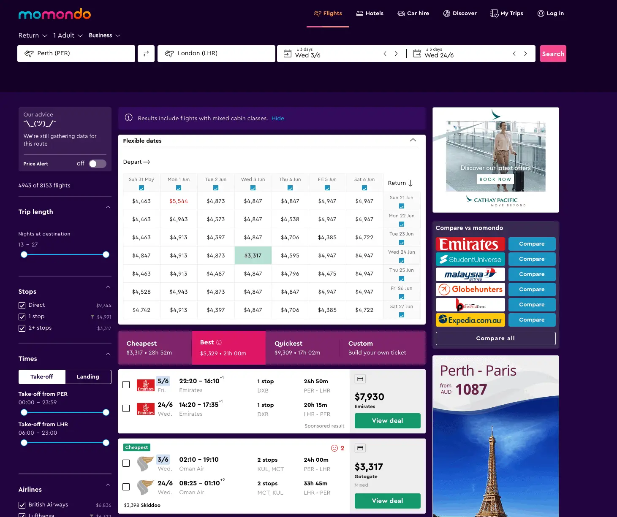Open the Business cabin class dropdown

pyautogui.click(x=104, y=35)
